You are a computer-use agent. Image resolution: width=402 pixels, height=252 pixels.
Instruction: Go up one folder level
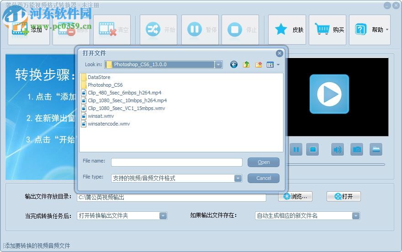(246, 64)
